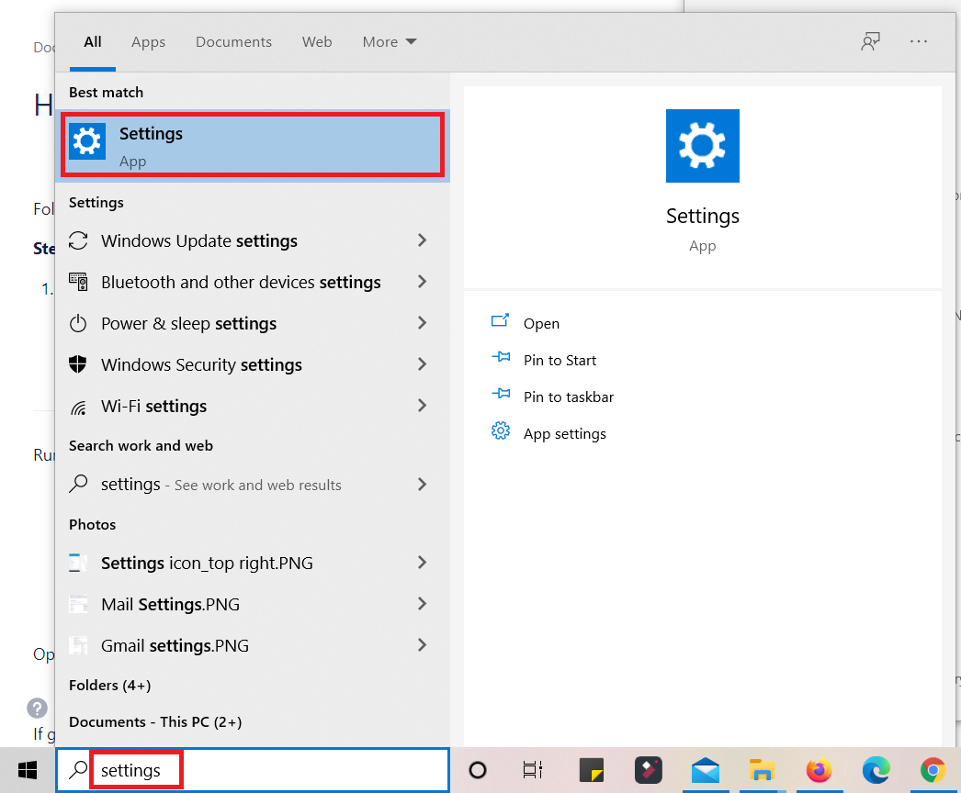Click the Windows Update refresh icon
This screenshot has width=961, height=793.
[78, 240]
